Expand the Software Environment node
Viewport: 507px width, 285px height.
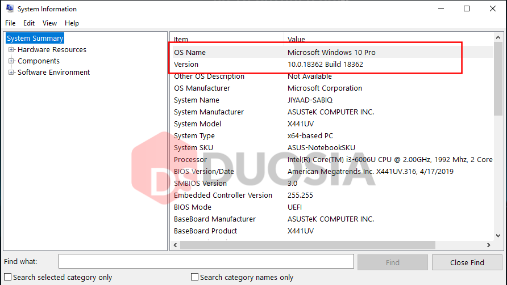point(11,72)
